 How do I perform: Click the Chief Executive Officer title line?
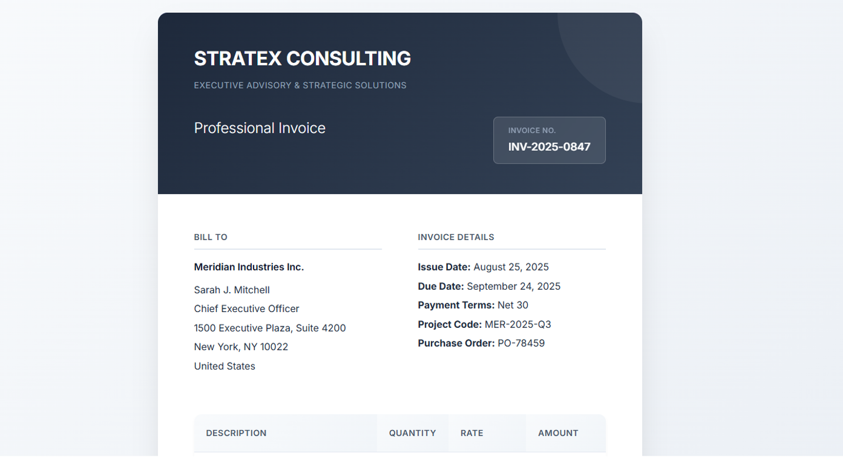[247, 309]
